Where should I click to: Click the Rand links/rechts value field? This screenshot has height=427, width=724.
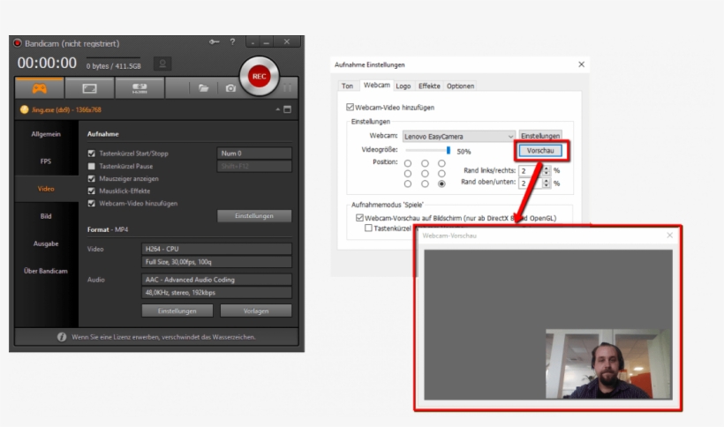[530, 170]
